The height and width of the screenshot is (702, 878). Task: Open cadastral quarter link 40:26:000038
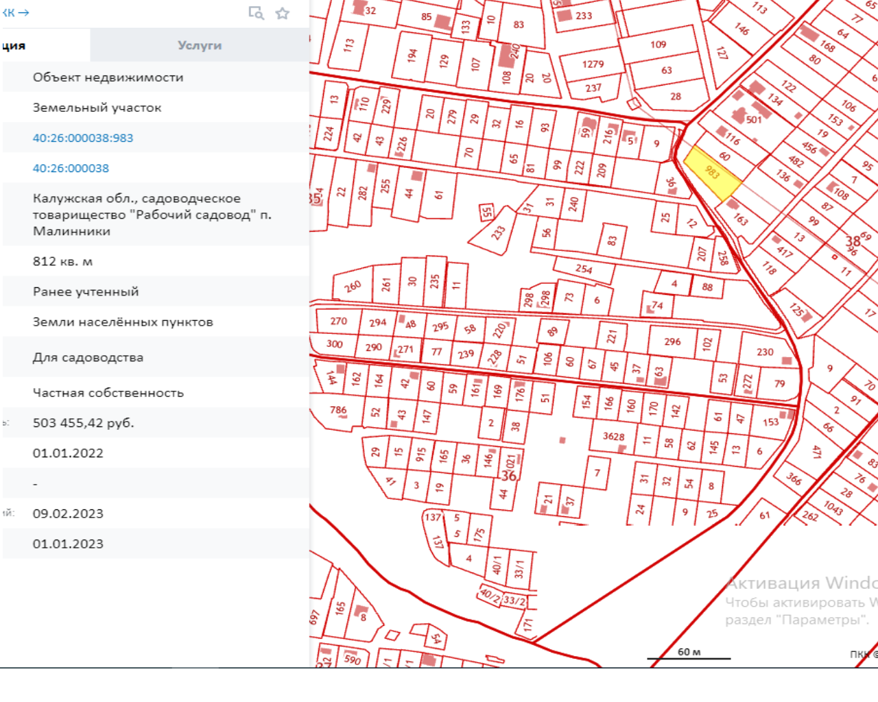71,168
